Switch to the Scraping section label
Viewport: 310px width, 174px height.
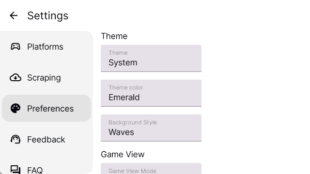(44, 78)
